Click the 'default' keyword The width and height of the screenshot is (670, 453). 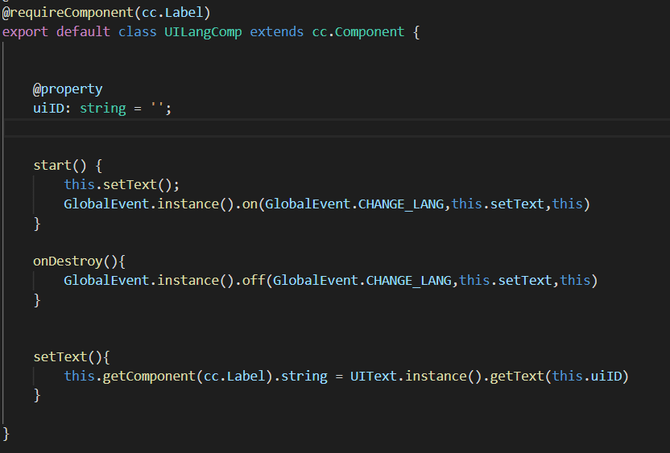click(83, 31)
